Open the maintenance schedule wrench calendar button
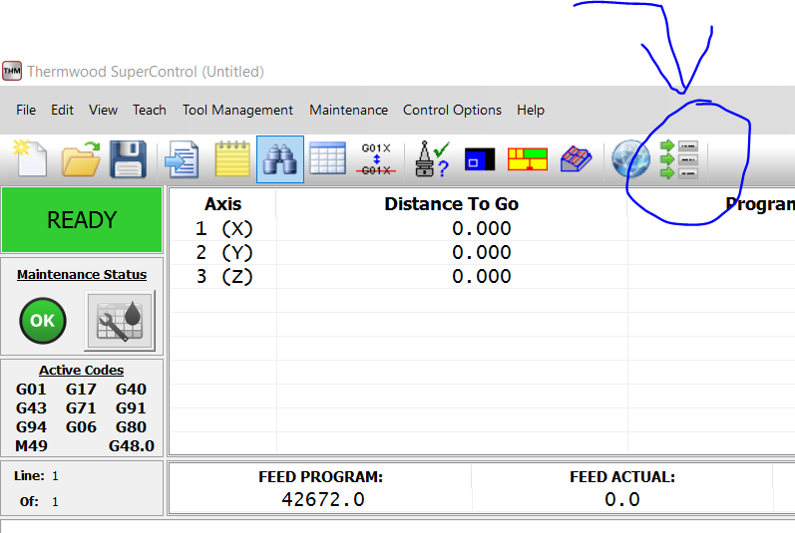The height and width of the screenshot is (533, 795). 120,321
